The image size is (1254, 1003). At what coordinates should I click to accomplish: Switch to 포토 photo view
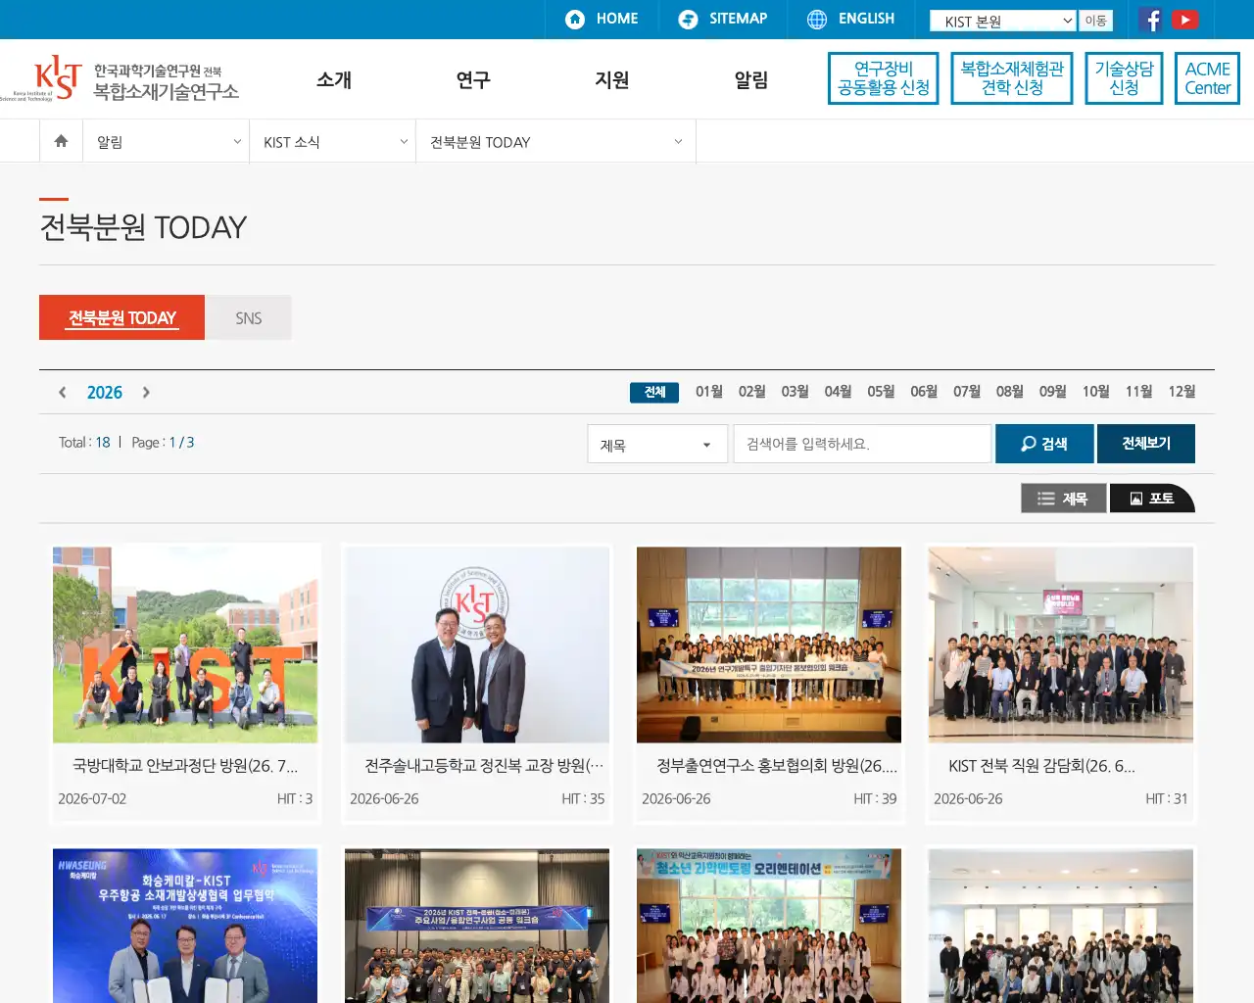pos(1151,499)
